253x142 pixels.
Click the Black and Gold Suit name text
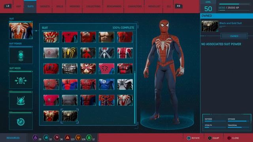(x=230, y=23)
